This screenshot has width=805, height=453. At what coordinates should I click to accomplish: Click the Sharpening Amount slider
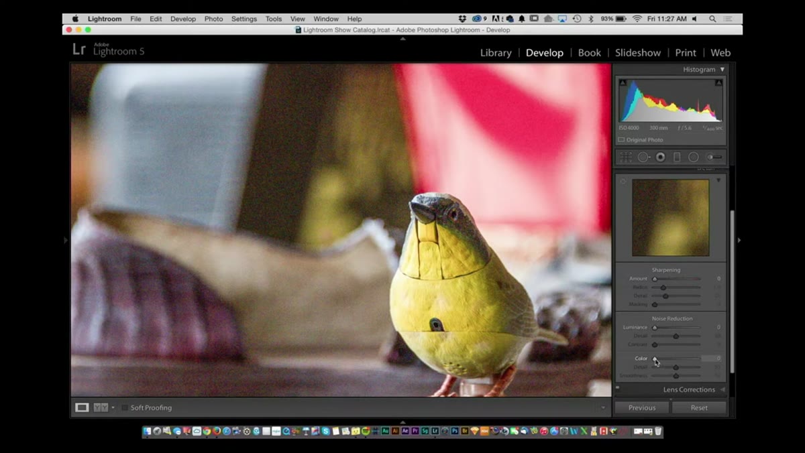pos(677,279)
